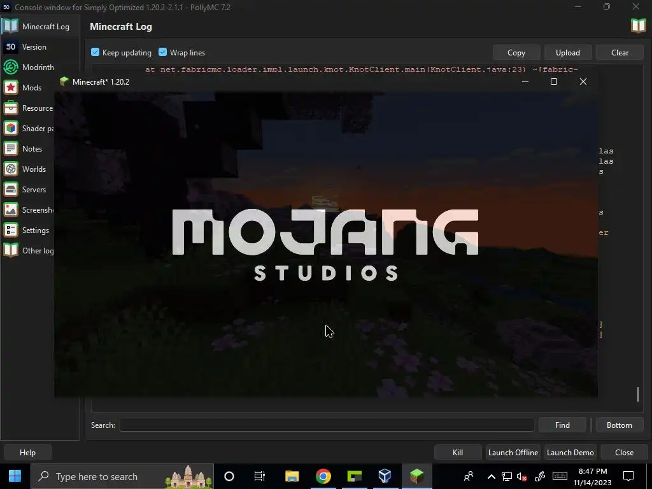The image size is (652, 489).
Task: Click Launch Demo button
Action: [570, 453]
